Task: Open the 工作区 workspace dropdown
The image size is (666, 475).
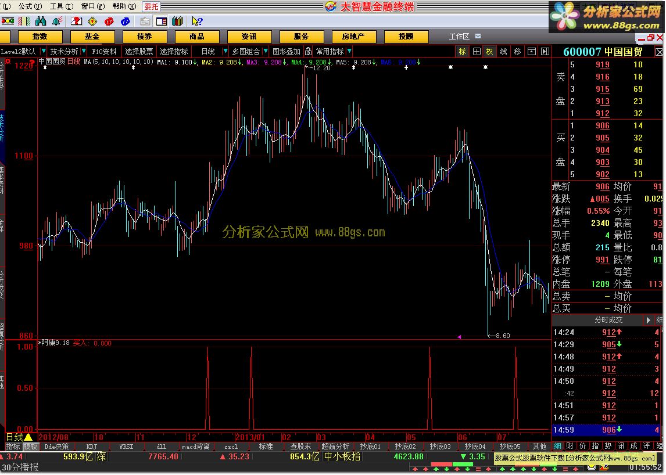Action: tap(478, 36)
